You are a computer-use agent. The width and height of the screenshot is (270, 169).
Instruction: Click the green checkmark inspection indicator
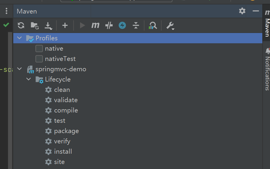[6, 25]
